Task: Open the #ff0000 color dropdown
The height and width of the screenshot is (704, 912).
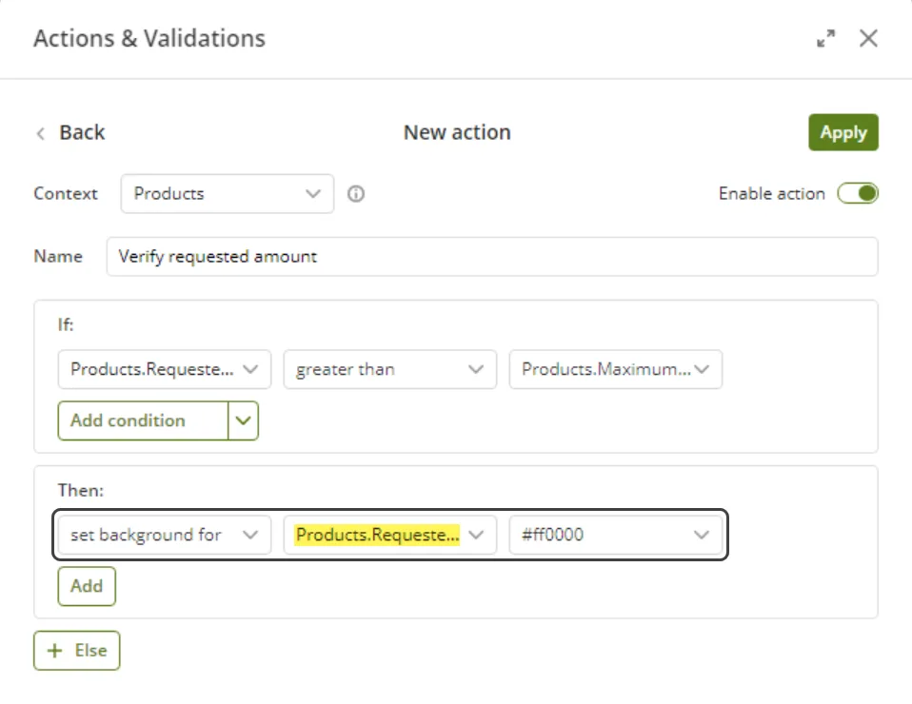Action: tap(616, 535)
